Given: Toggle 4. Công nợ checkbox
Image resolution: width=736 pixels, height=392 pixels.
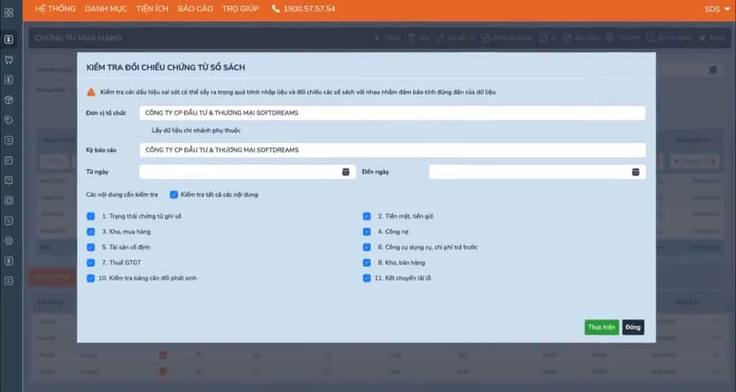Looking at the screenshot, I should (367, 232).
